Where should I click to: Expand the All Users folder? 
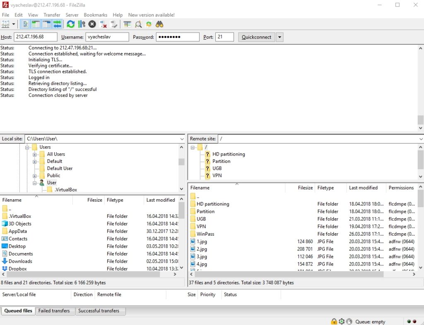[x=34, y=155]
